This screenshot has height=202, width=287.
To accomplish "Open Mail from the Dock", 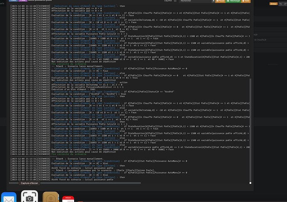I will (x=9, y=197).
